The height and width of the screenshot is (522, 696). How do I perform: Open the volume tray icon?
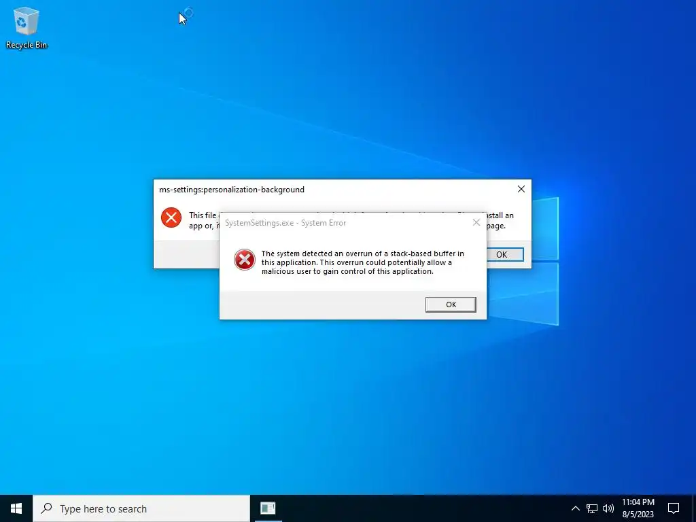point(608,508)
